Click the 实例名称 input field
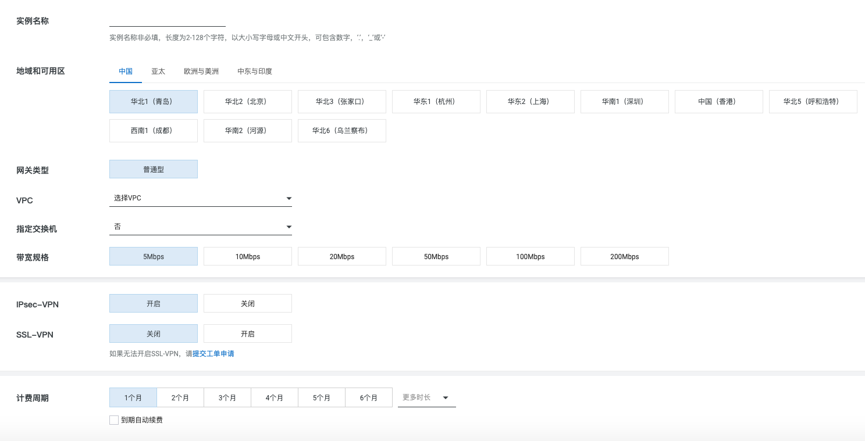Screen dimensions: 865x441 (x=168, y=20)
